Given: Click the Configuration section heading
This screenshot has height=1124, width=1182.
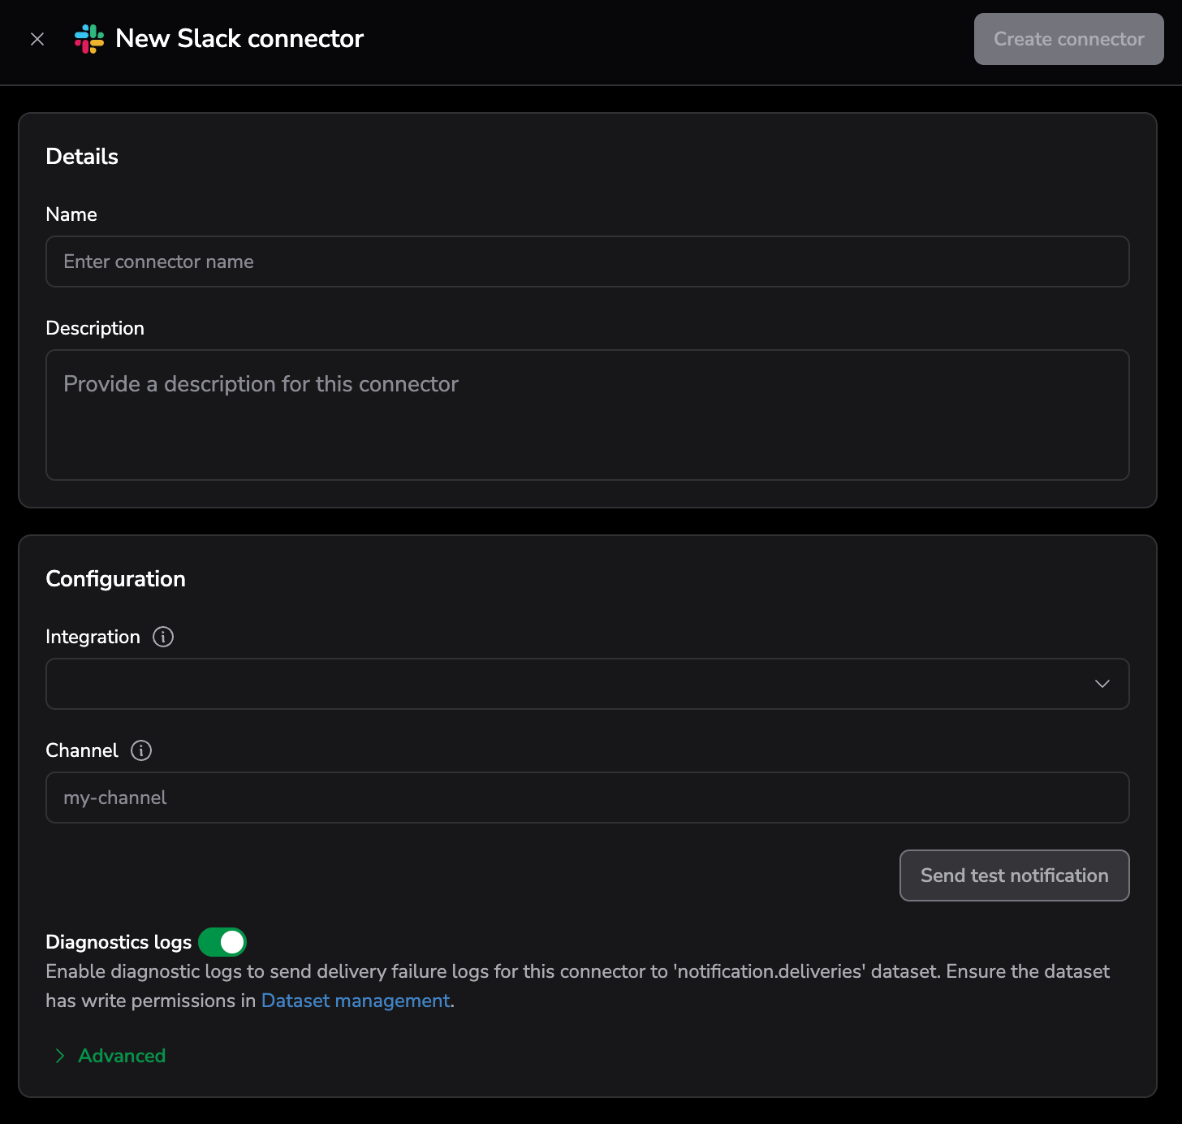Looking at the screenshot, I should 115,579.
